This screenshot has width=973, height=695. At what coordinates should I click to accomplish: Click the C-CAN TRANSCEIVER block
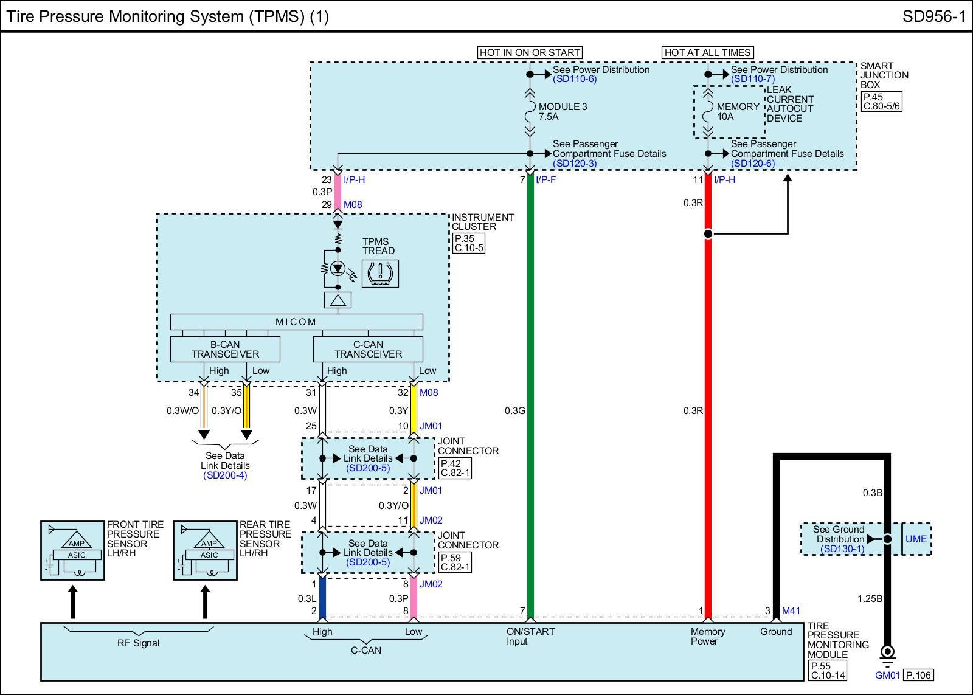click(x=368, y=349)
